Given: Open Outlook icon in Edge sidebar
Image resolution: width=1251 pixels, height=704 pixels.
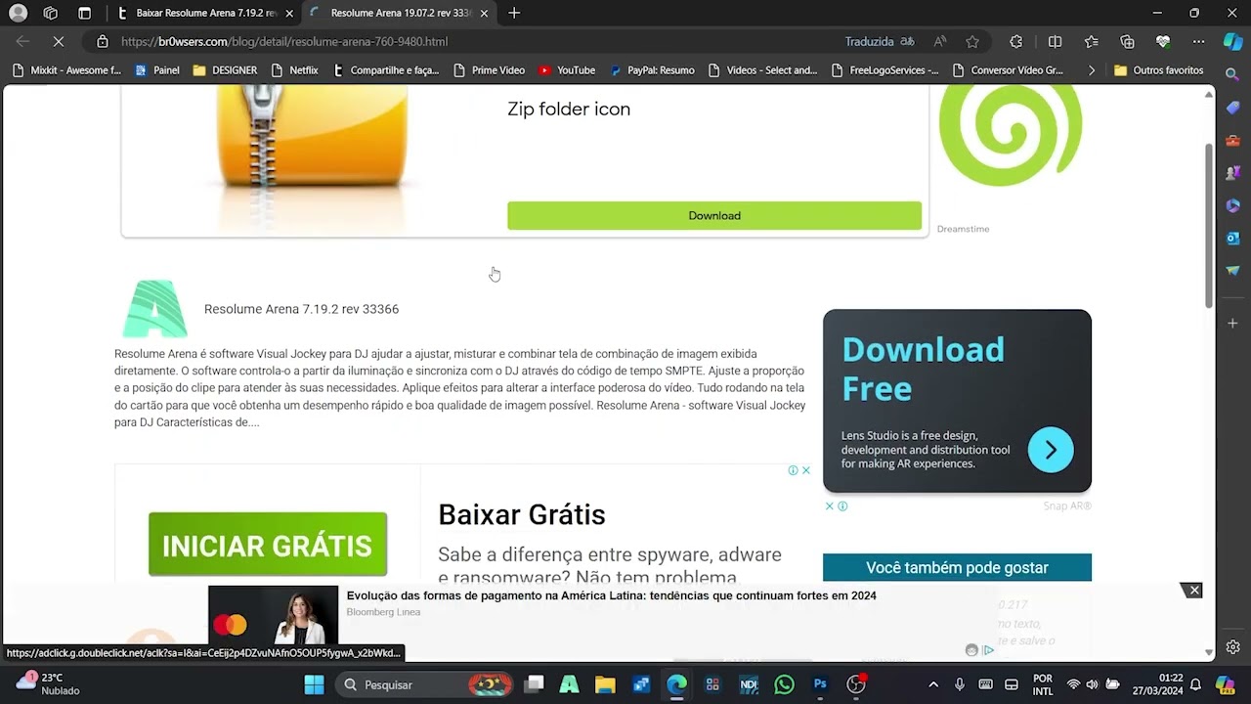Looking at the screenshot, I should point(1232,238).
